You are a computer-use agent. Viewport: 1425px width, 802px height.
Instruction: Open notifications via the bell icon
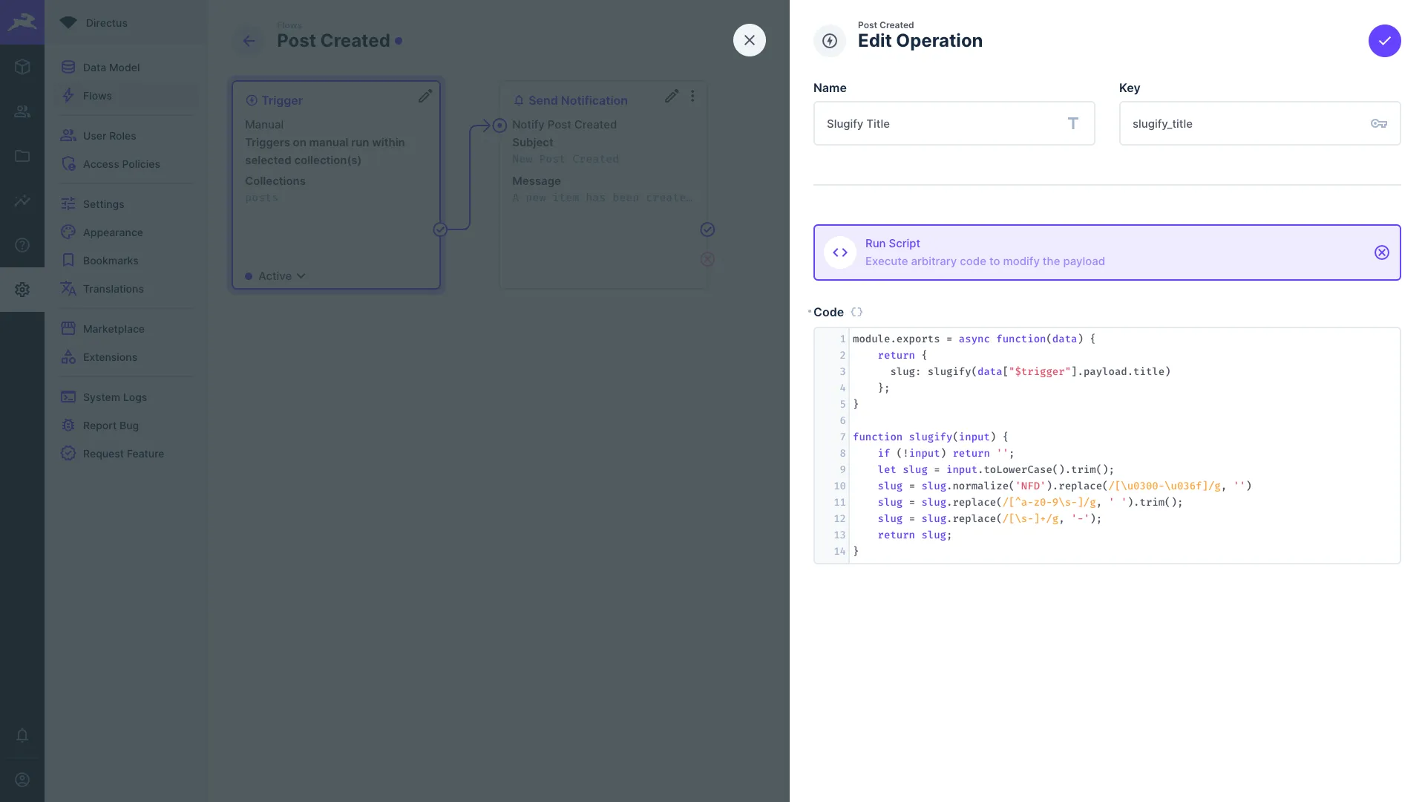[22, 736]
